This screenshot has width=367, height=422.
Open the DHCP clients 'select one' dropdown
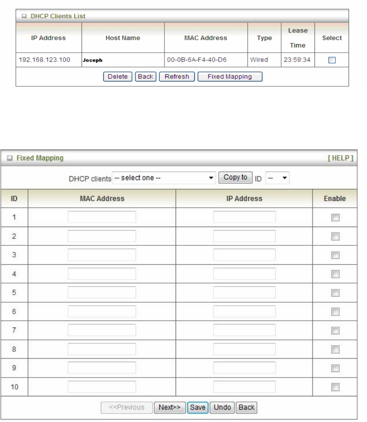pyautogui.click(x=164, y=178)
